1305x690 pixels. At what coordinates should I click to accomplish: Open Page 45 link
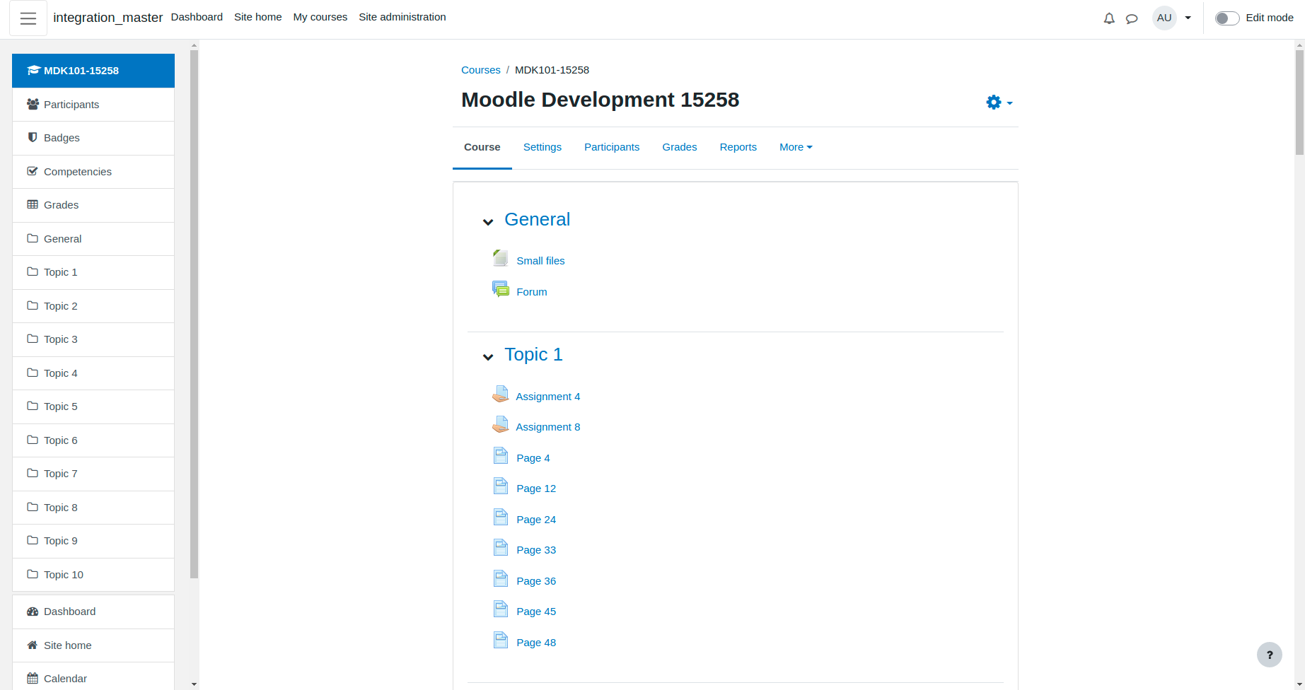536,612
